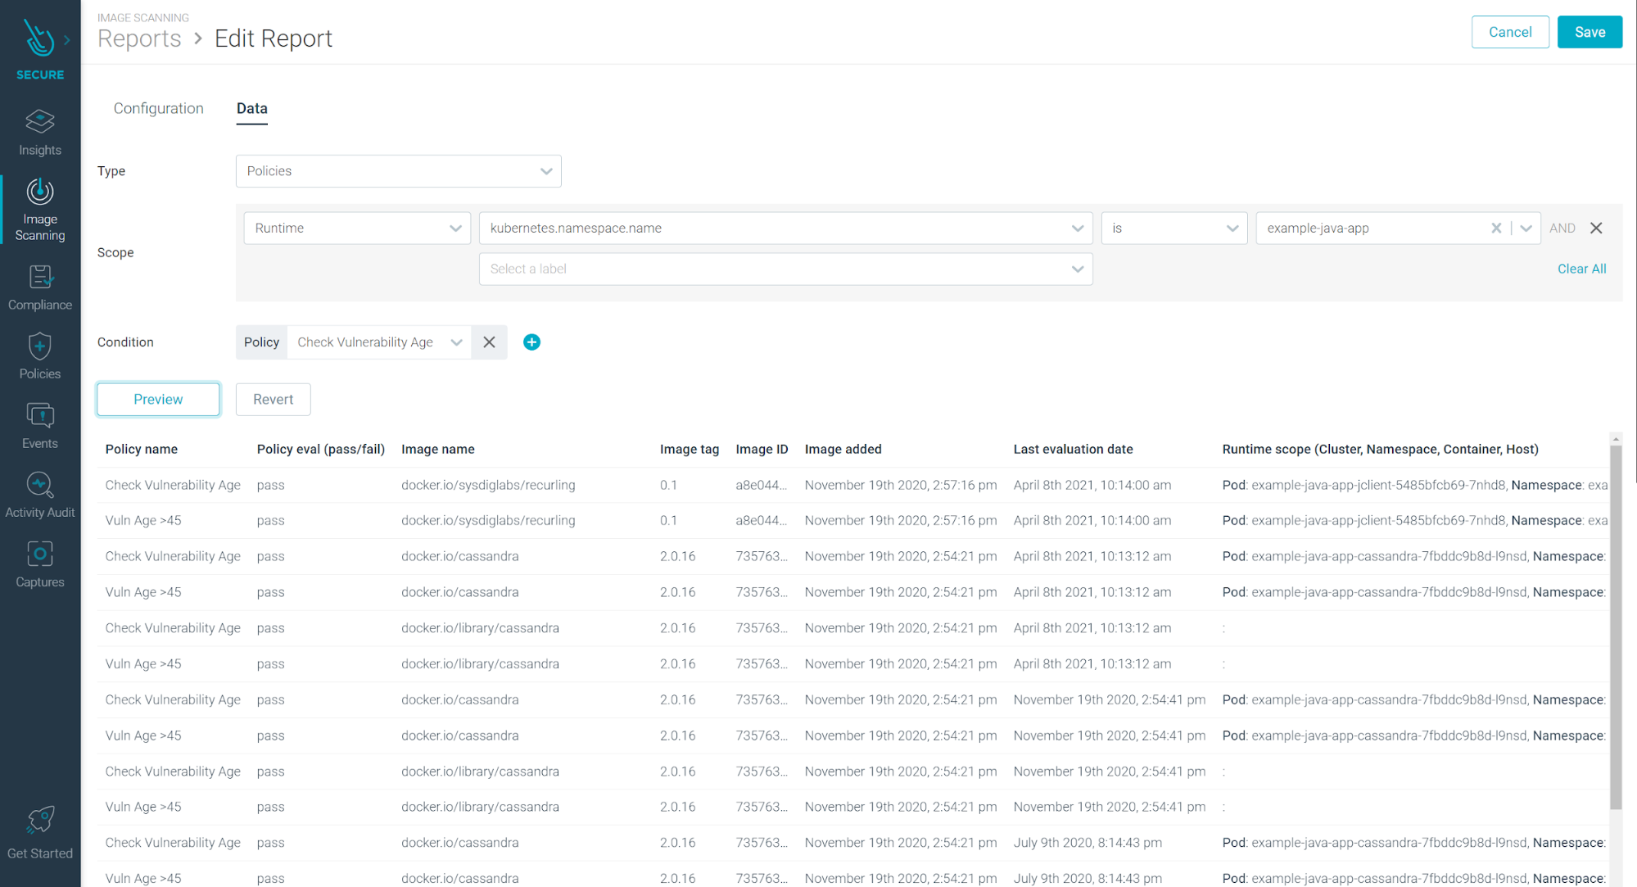Click the first 'docker.io/sysdiglabs/recurling' image name
Screen dimensions: 1637x887
(488, 485)
